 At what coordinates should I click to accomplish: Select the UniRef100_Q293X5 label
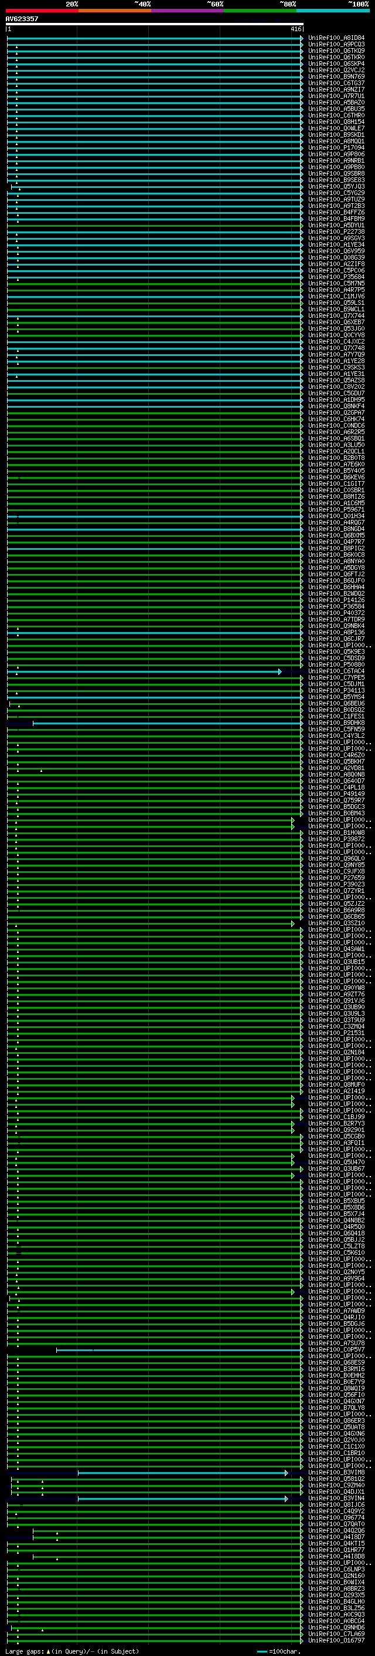(336, 1595)
